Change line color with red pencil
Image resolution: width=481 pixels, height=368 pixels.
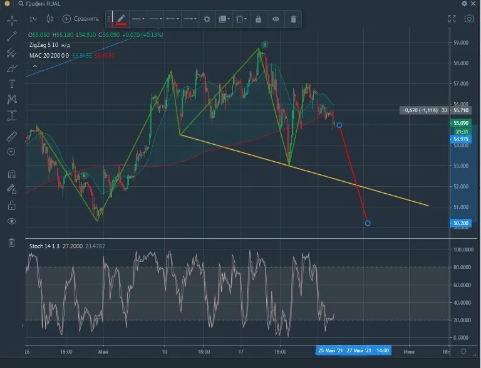121,19
